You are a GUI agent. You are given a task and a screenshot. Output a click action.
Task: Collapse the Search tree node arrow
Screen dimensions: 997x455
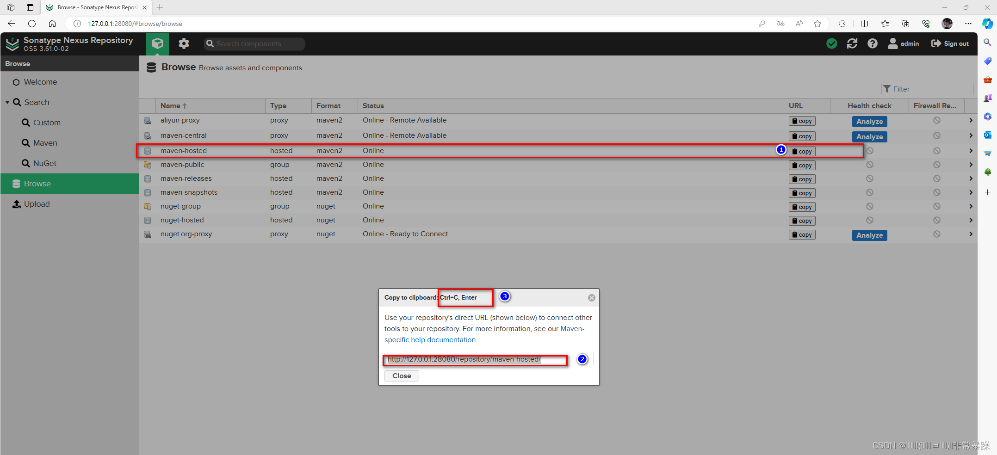(x=7, y=102)
